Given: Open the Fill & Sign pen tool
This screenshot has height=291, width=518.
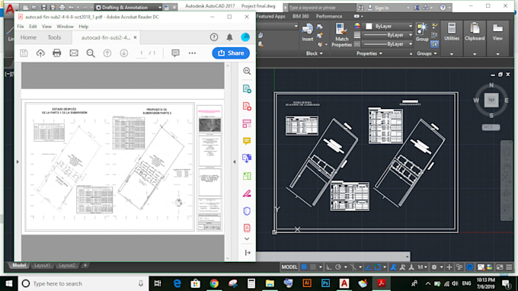Looking at the screenshot, I should 247,193.
